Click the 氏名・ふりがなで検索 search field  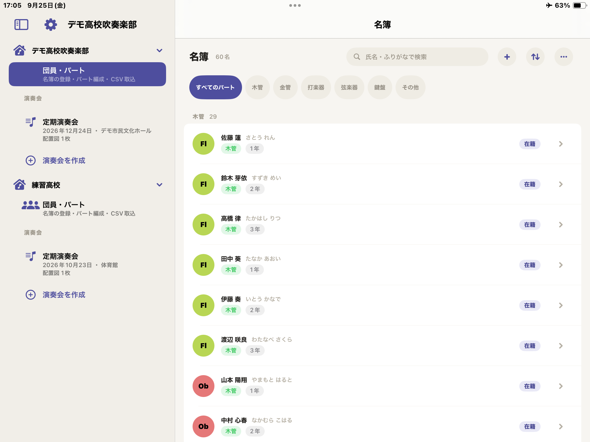pos(417,57)
